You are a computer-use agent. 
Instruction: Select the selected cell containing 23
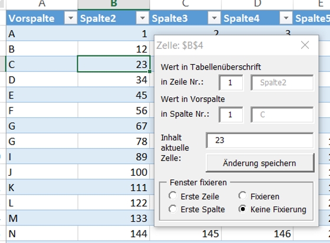114,64
